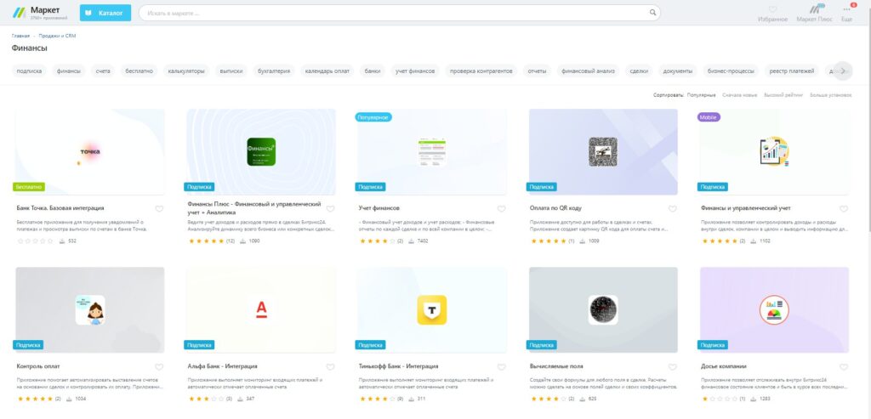Open Учет финансов title link
The image size is (871, 419).
379,208
